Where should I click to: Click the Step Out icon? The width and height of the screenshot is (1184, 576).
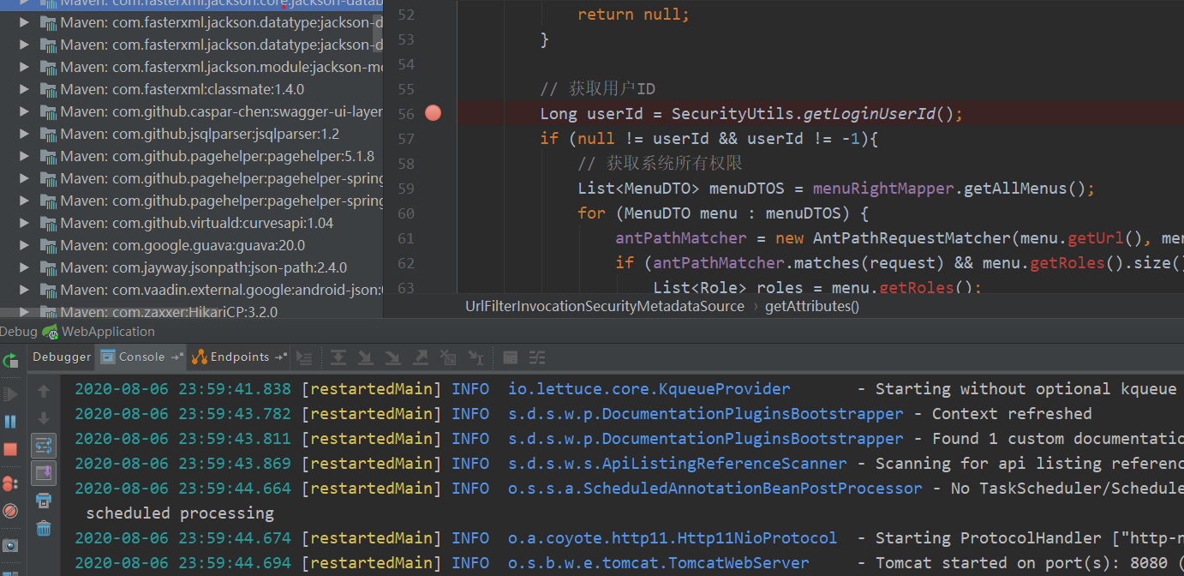pyautogui.click(x=420, y=357)
